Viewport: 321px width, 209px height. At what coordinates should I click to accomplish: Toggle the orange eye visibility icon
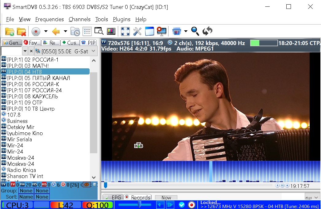click(x=87, y=185)
